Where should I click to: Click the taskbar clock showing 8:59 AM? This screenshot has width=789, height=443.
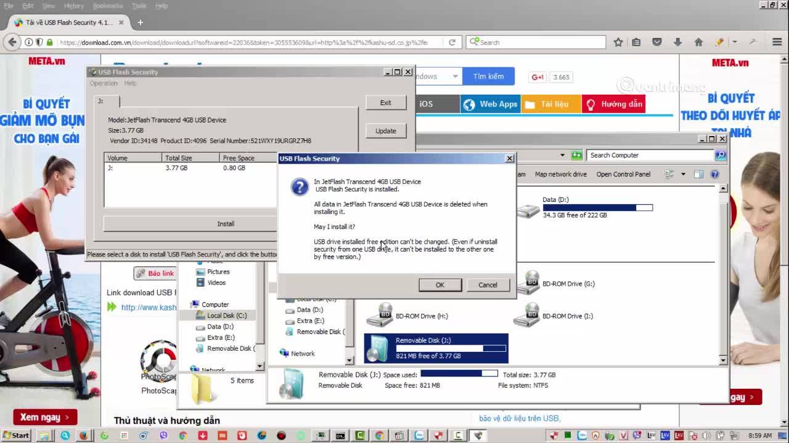(x=759, y=436)
